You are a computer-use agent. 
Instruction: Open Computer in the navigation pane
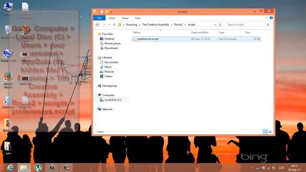click(x=109, y=95)
